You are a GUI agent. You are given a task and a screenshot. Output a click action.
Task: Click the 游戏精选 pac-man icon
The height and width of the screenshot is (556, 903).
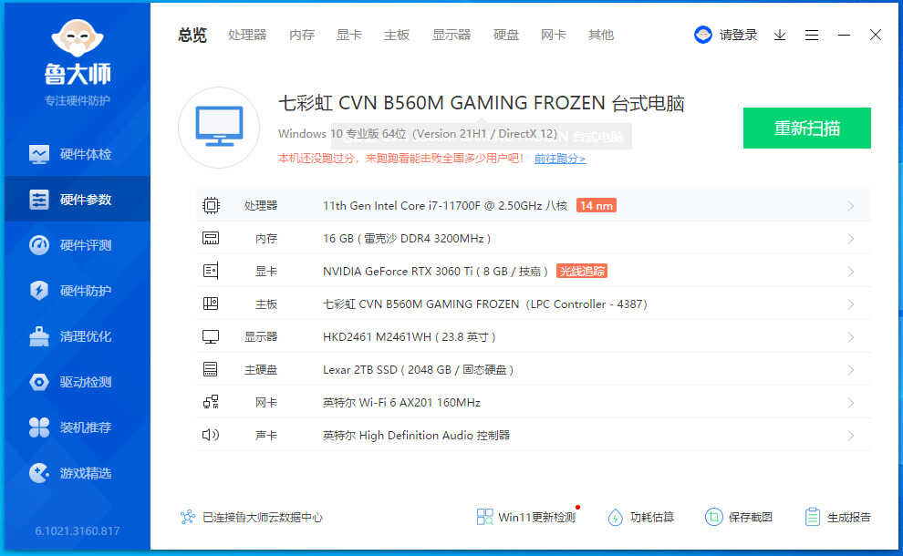point(39,473)
